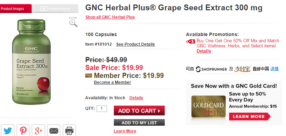Click the zoom magnifier icon

point(73,23)
